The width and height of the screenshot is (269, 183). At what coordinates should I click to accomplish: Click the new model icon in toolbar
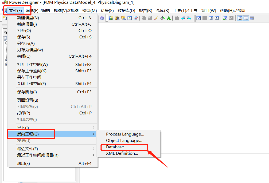click(5, 18)
